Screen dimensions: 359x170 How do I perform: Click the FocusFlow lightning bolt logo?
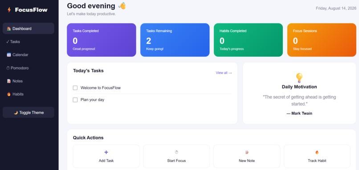point(9,10)
